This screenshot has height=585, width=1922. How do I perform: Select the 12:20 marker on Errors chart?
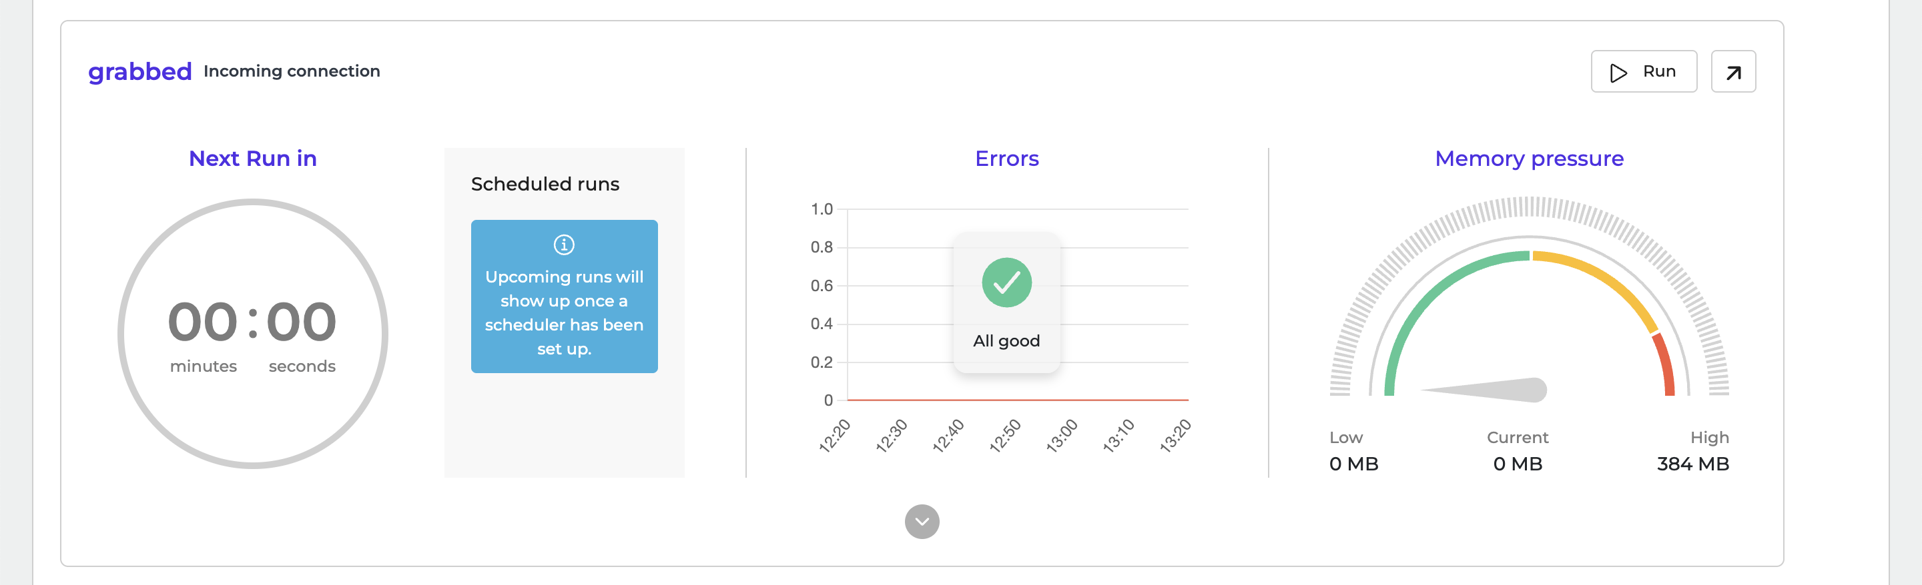[834, 436]
